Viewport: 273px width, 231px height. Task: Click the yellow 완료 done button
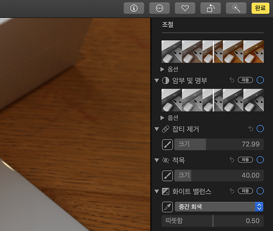click(x=260, y=8)
